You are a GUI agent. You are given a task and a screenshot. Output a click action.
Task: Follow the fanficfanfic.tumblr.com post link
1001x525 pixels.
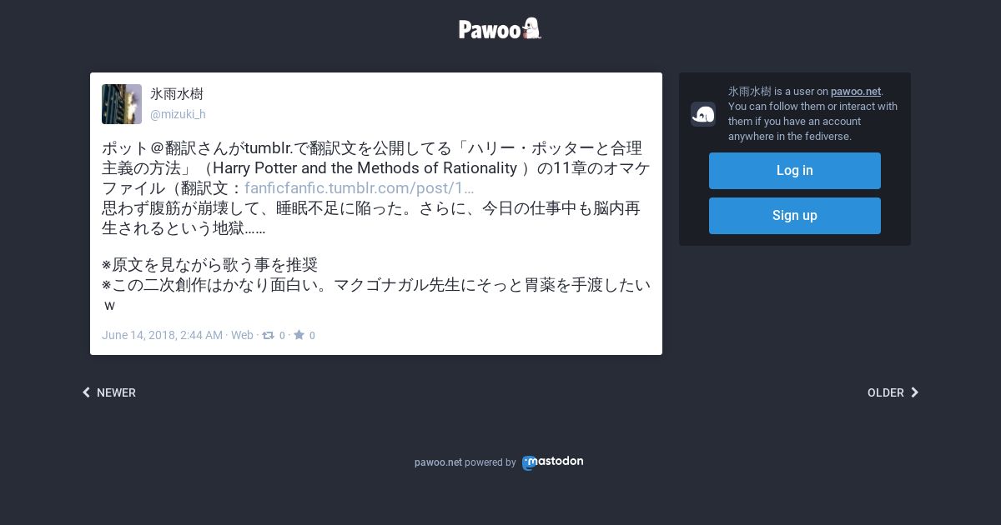[x=359, y=188]
